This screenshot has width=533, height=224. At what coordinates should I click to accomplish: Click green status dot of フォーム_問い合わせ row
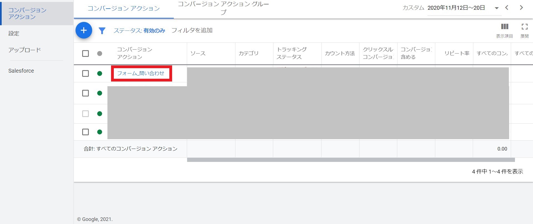pyautogui.click(x=100, y=73)
